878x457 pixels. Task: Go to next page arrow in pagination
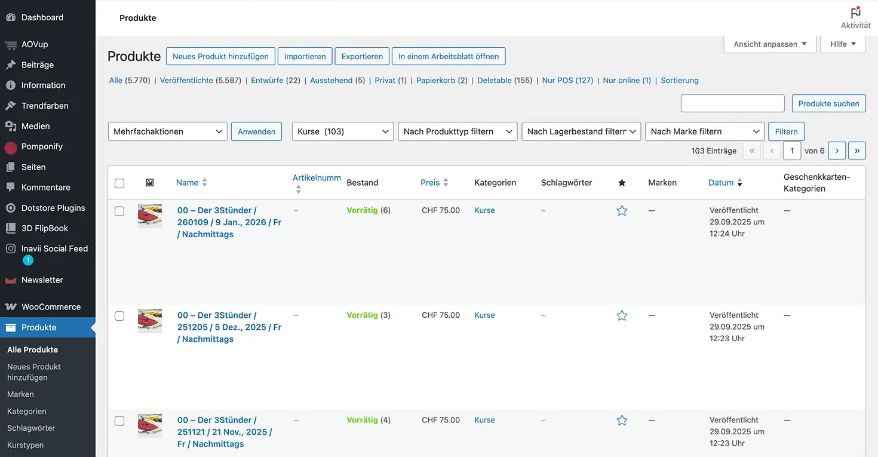point(837,151)
